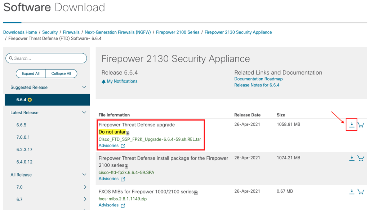The image size is (369, 210).
Task: Open file info icon next to Do not untar
Action: pos(128,133)
